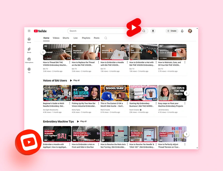The image size is (223, 171).
Task: Play all Embroidery Machine Tips
Action: click(x=82, y=122)
